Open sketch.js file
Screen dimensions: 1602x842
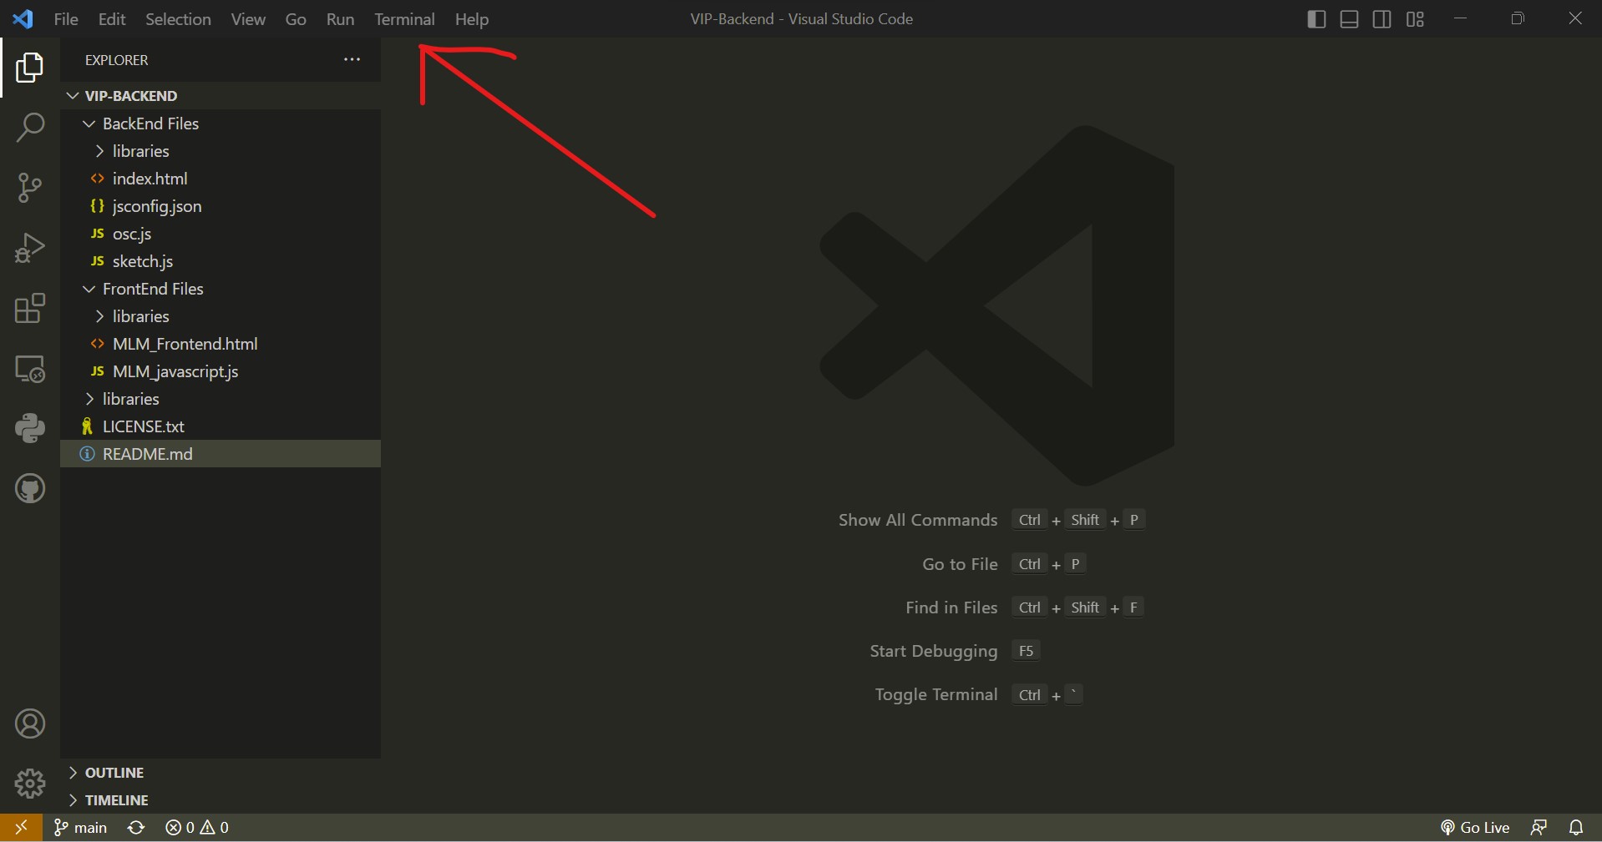221,261
